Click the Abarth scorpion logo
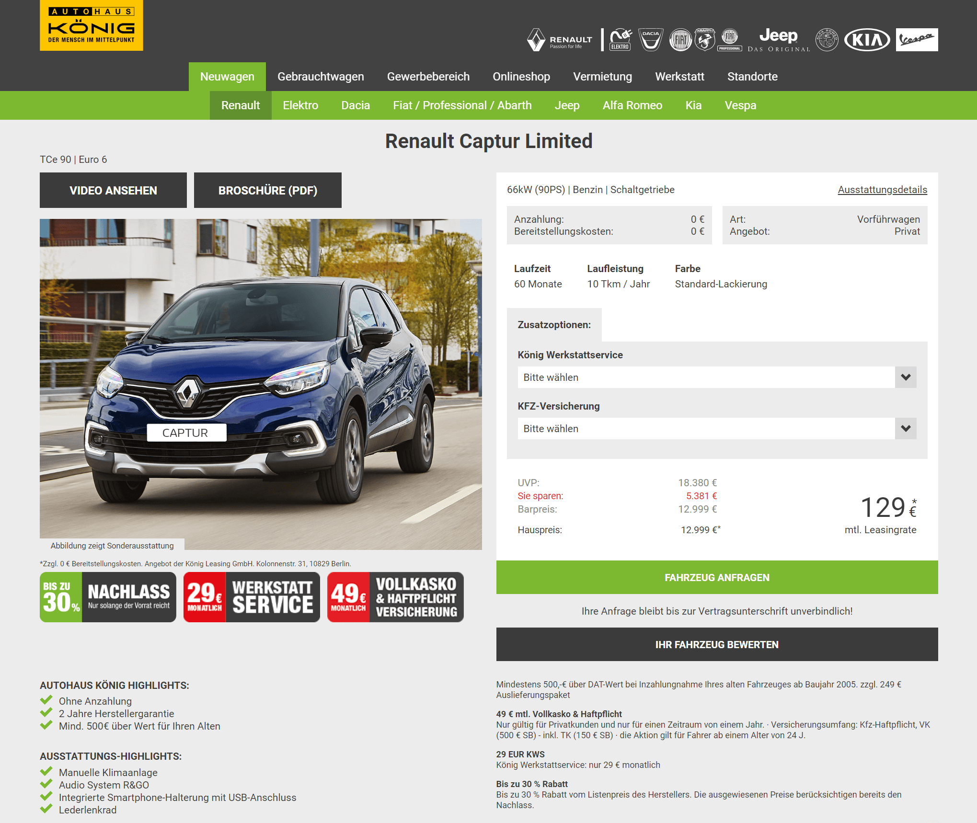 (705, 40)
